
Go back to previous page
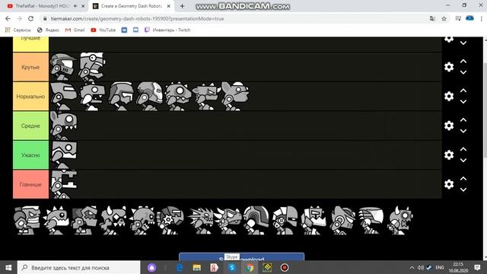pyautogui.click(x=8, y=18)
